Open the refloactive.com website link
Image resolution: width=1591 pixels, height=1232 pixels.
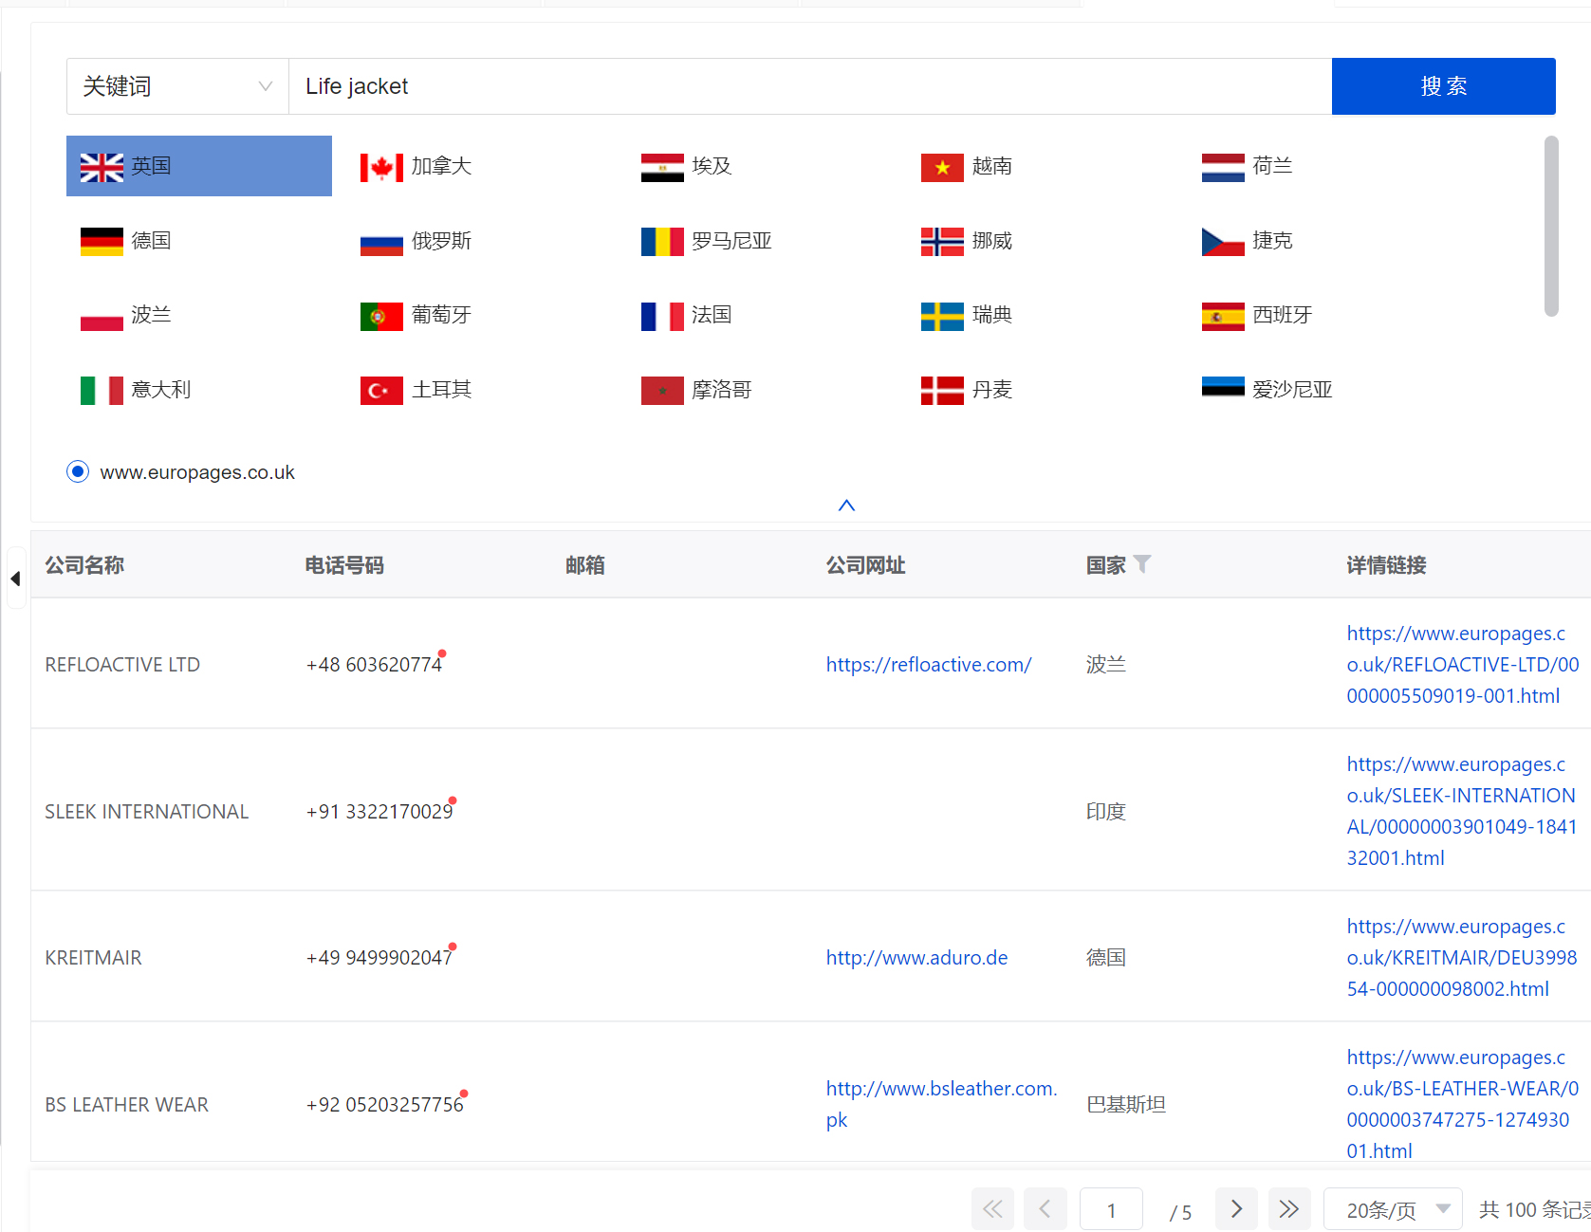coord(928,665)
